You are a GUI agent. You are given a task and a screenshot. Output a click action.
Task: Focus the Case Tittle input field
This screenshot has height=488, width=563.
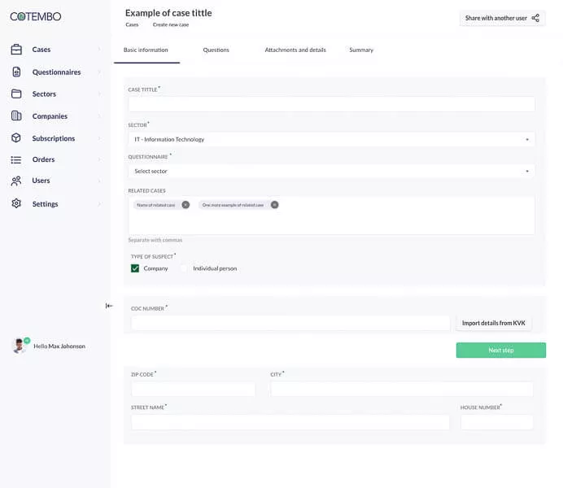pyautogui.click(x=331, y=104)
